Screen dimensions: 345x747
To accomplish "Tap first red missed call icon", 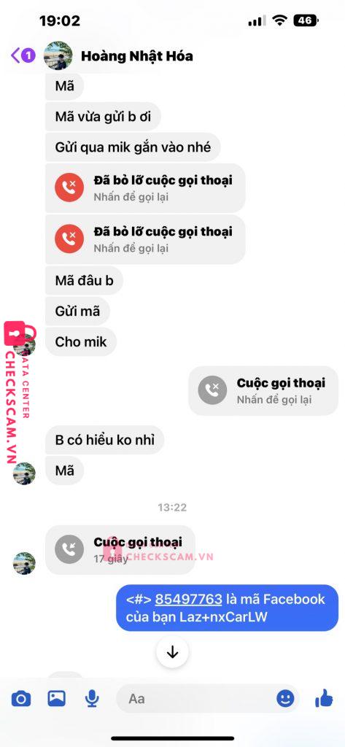I will (x=69, y=187).
